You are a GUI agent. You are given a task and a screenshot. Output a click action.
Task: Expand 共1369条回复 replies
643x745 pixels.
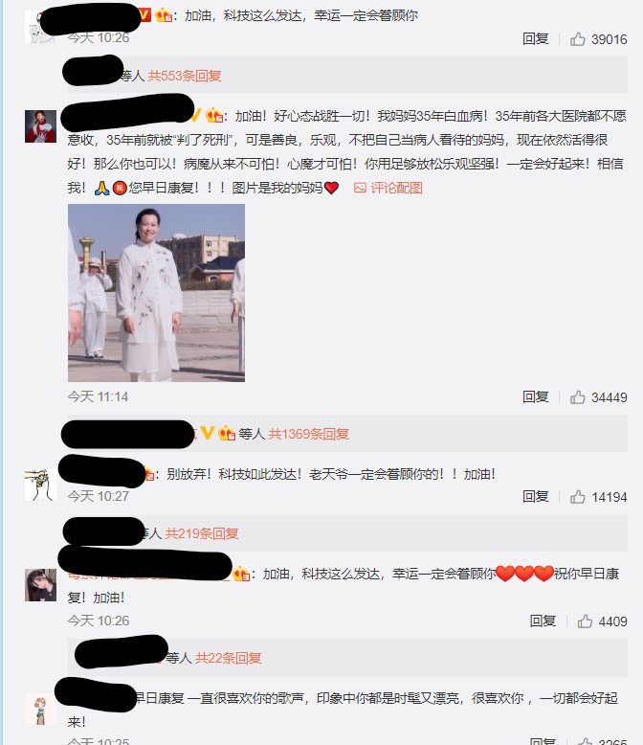(x=309, y=434)
